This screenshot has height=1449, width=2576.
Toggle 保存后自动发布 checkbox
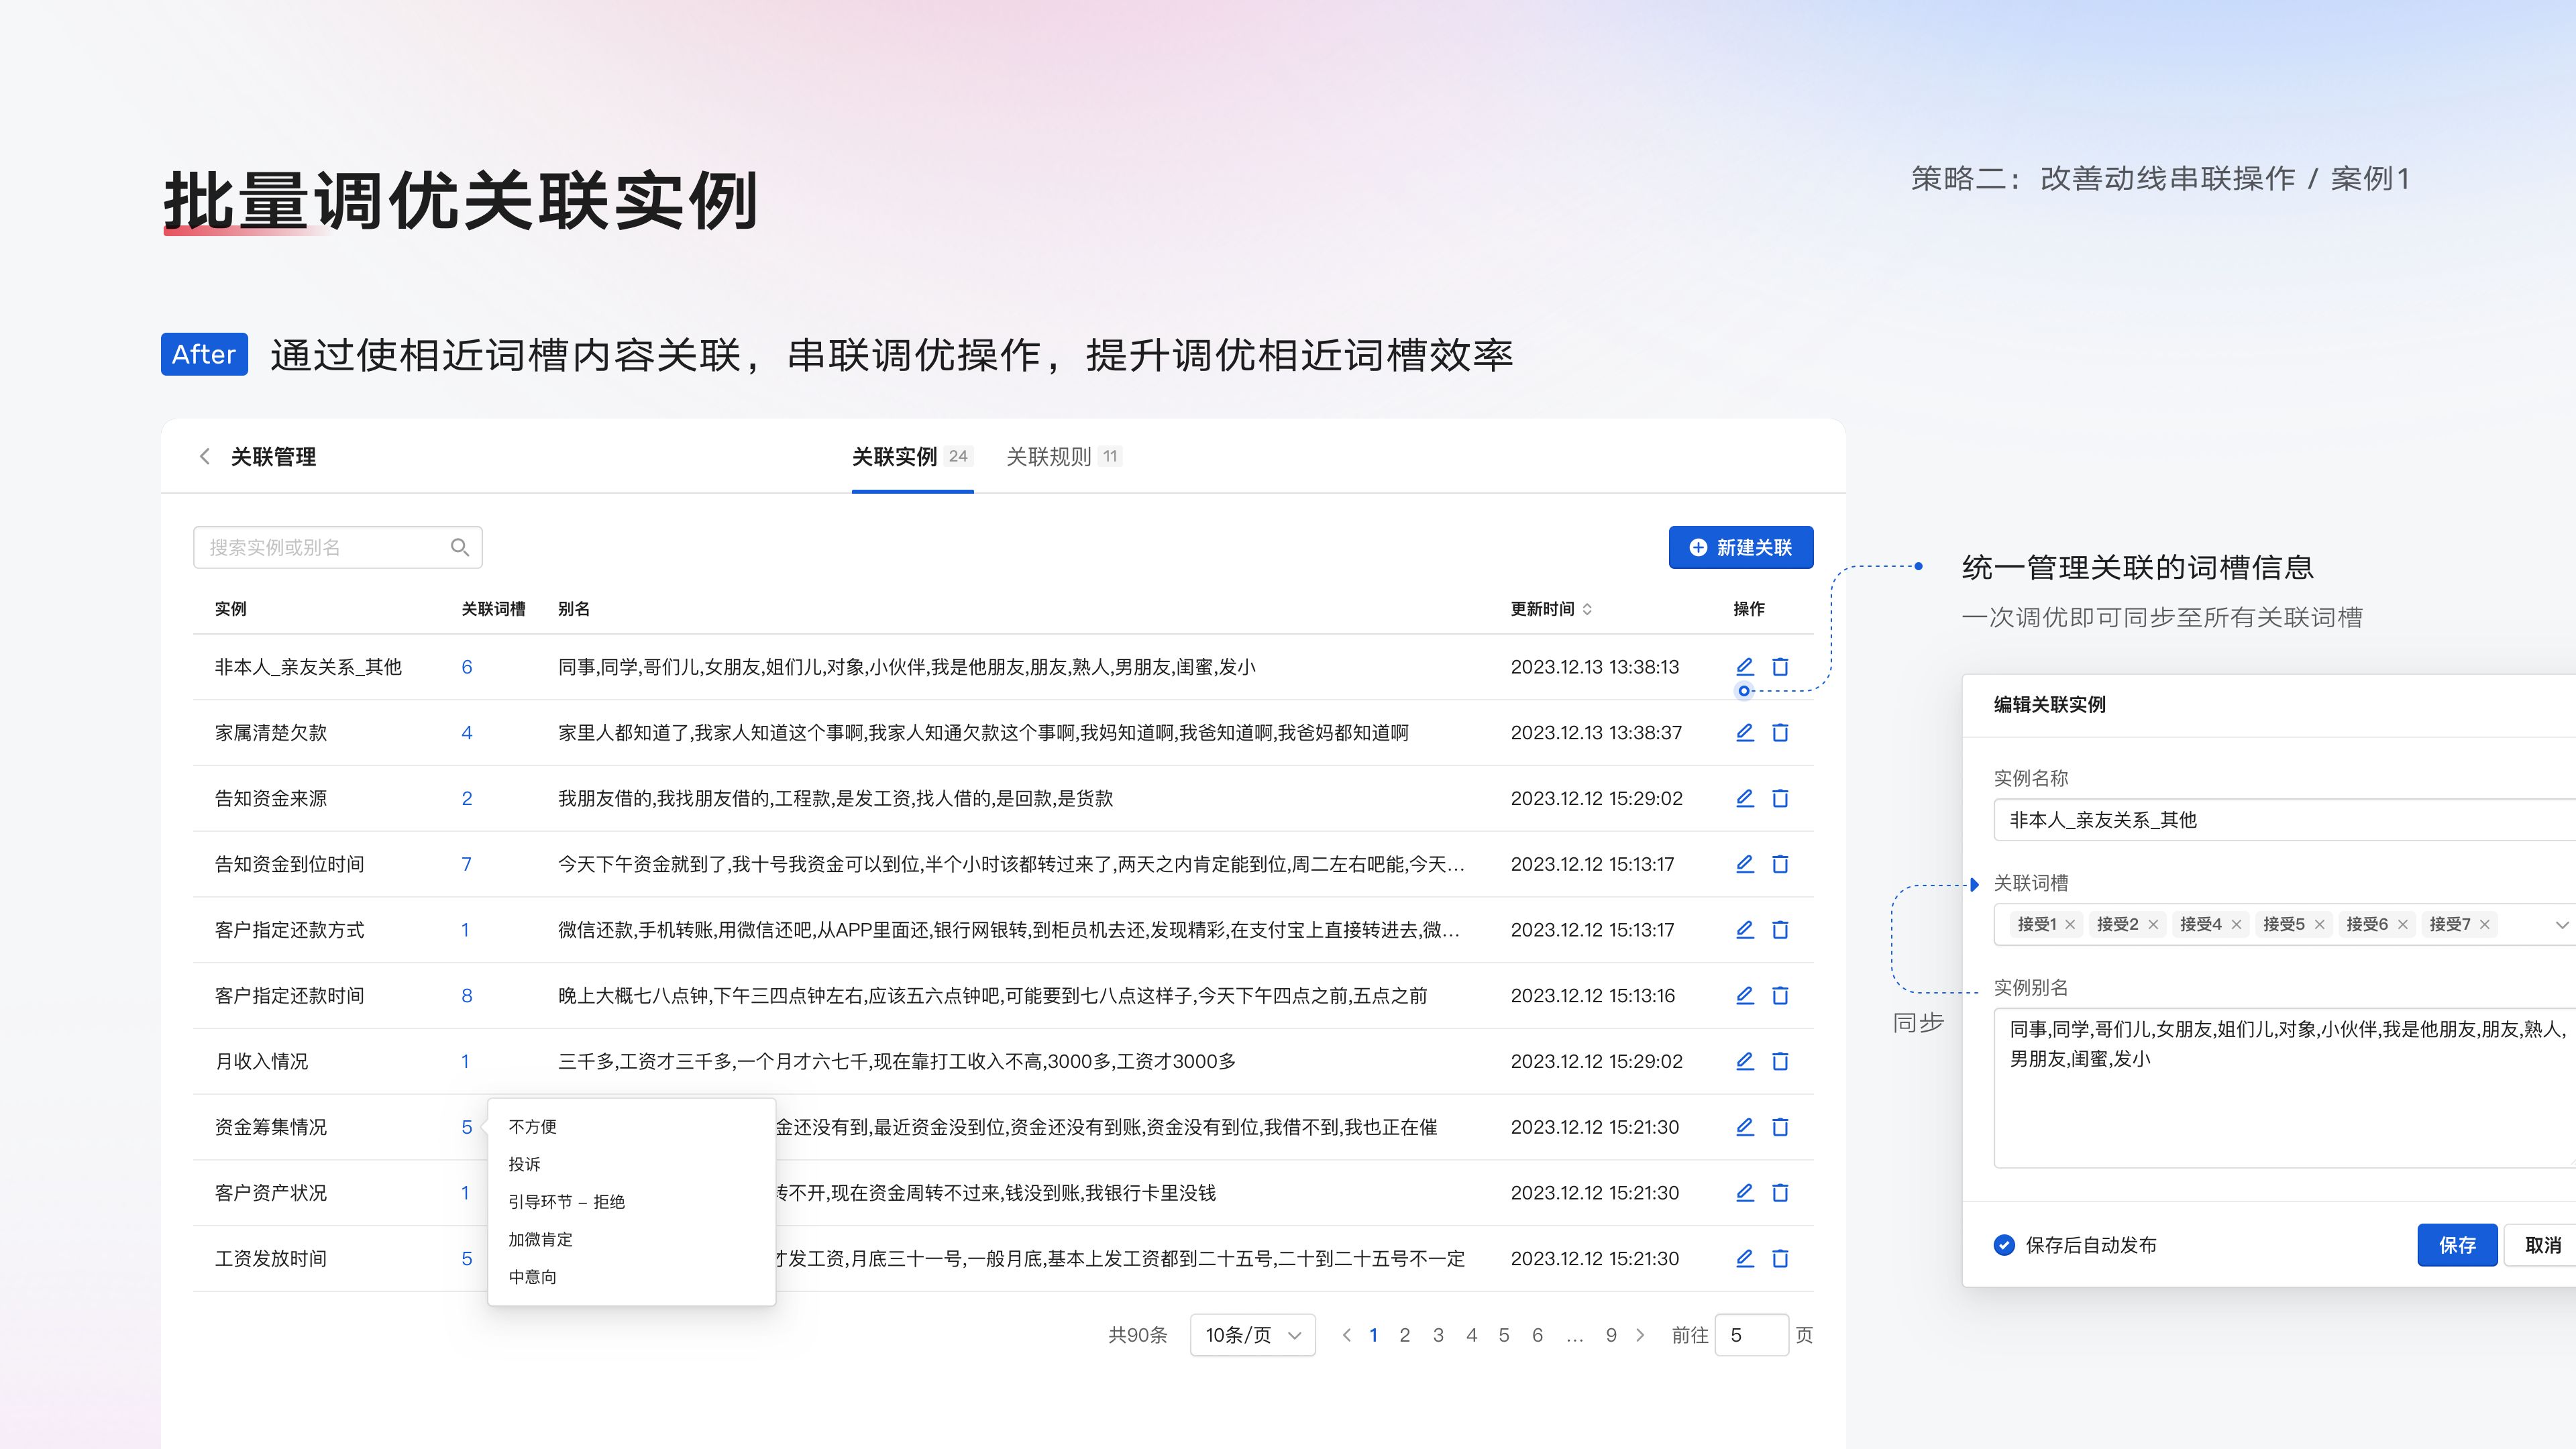2004,1245
